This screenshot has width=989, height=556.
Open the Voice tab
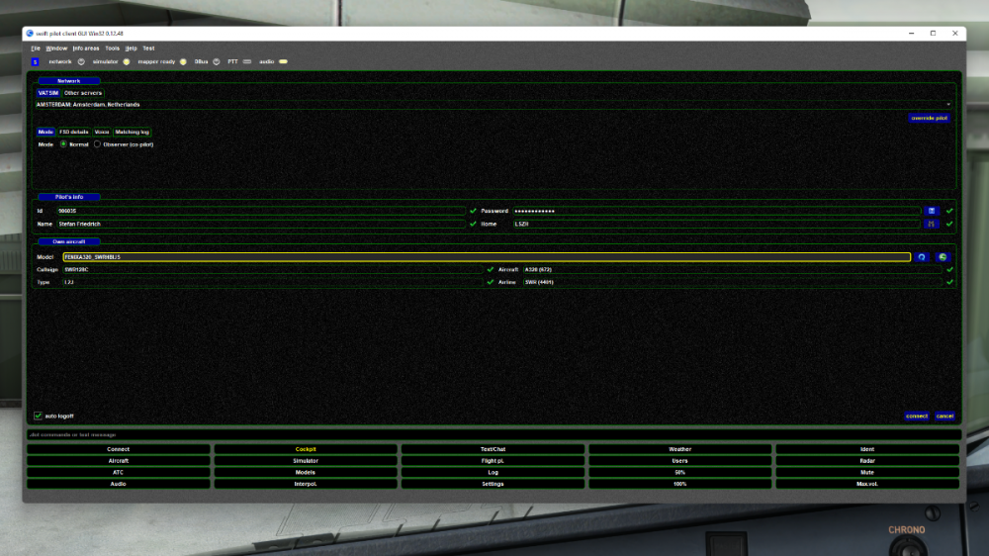pos(102,132)
